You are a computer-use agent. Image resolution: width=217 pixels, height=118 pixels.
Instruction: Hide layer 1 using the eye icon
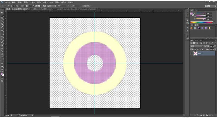coord(192,54)
